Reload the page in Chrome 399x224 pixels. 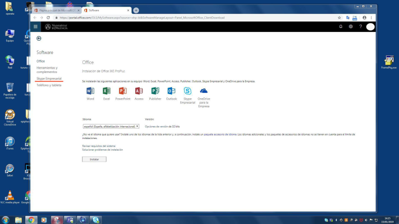48,18
